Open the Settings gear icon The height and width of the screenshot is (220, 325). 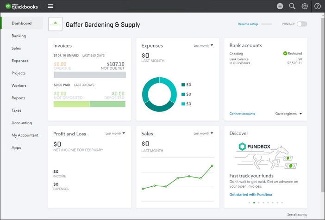tap(305, 6)
